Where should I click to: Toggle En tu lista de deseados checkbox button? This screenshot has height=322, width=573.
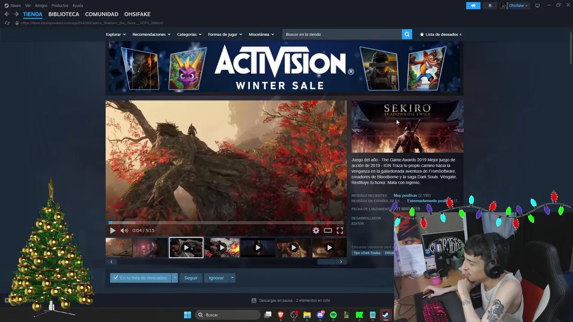141,278
